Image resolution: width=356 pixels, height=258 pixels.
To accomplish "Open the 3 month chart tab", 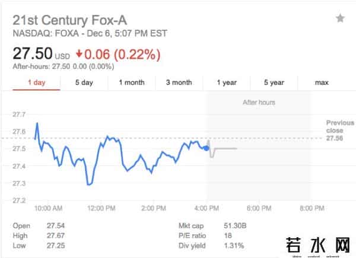I will click(179, 82).
